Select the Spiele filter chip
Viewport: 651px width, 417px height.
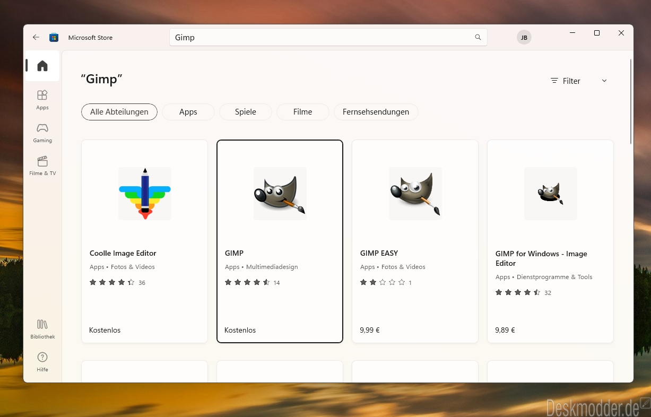(246, 112)
